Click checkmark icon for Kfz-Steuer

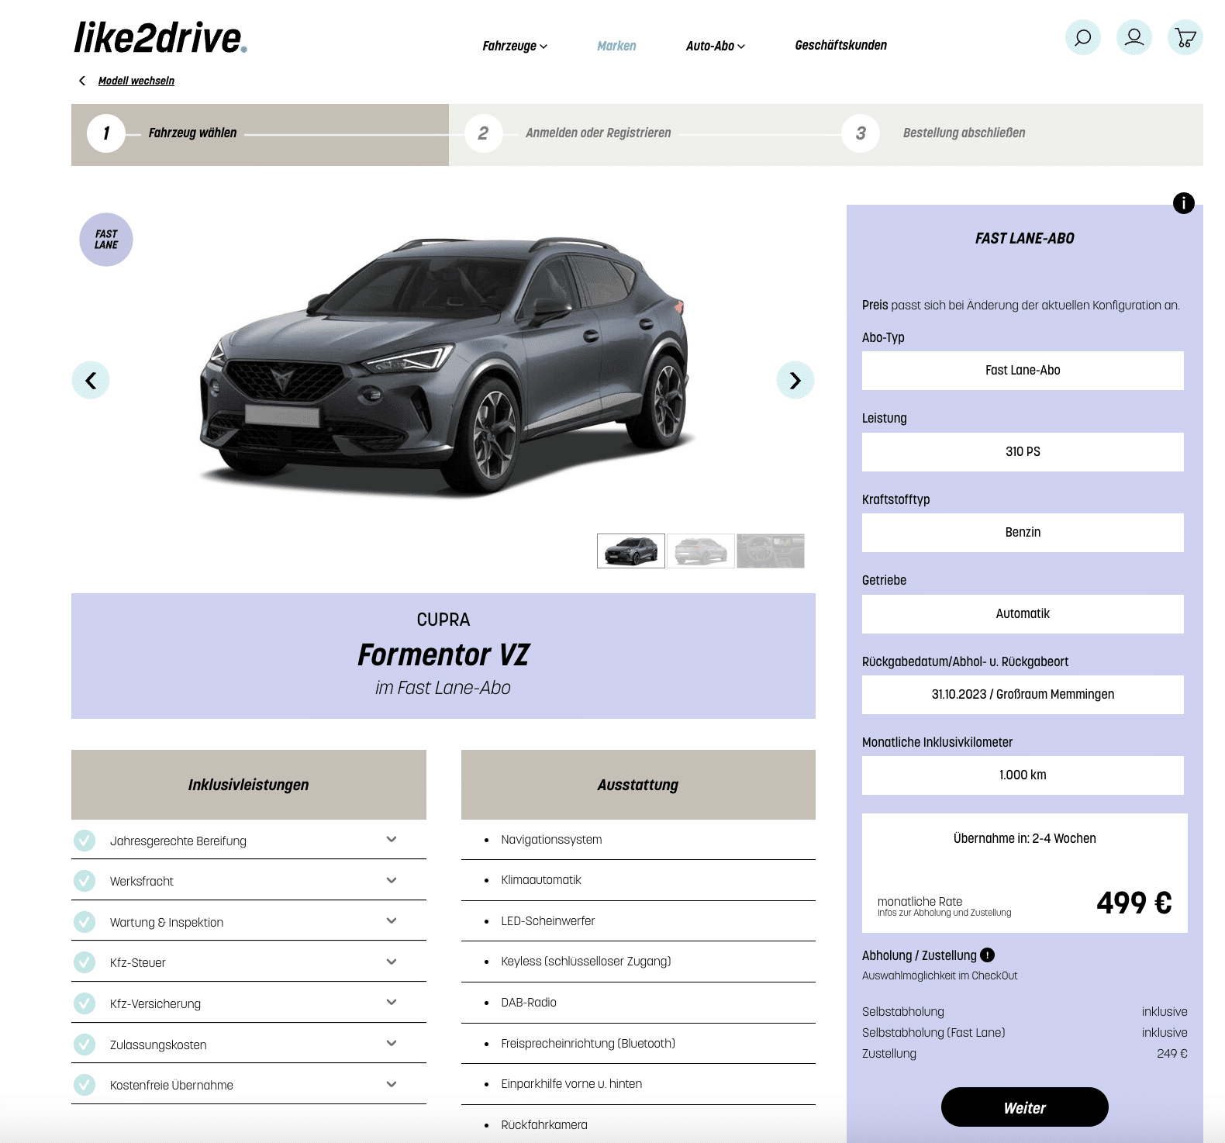point(85,962)
